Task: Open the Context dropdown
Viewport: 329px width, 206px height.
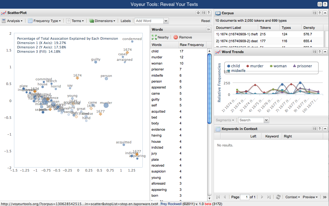Action: click(293, 197)
